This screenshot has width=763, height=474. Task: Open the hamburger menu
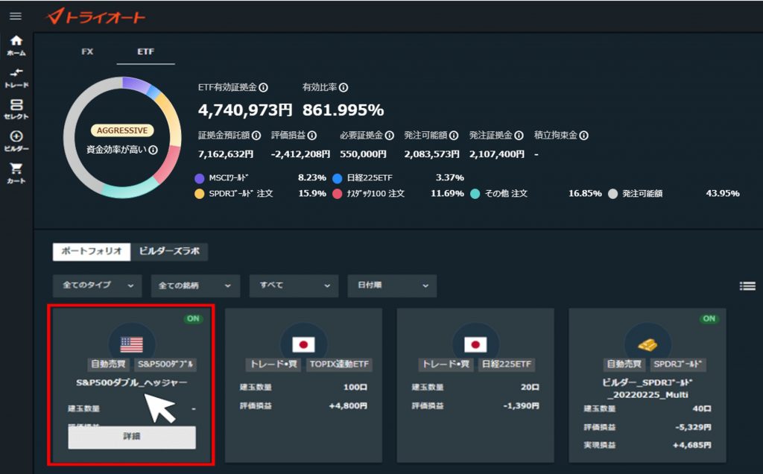point(16,16)
